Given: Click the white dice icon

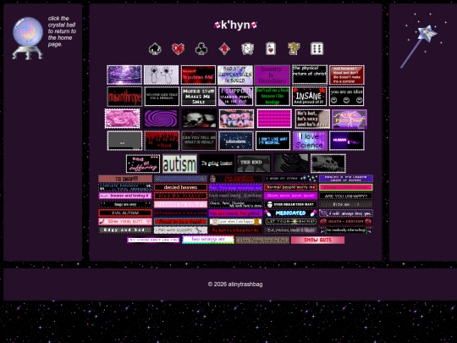Looking at the screenshot, I should 317,49.
